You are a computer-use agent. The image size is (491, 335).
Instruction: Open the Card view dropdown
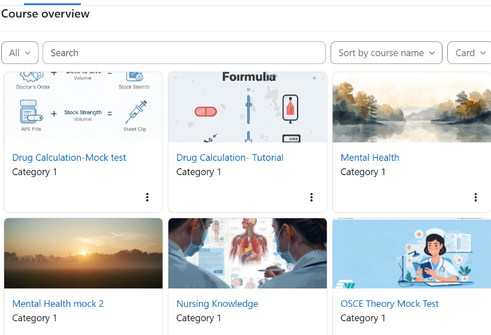pos(469,53)
